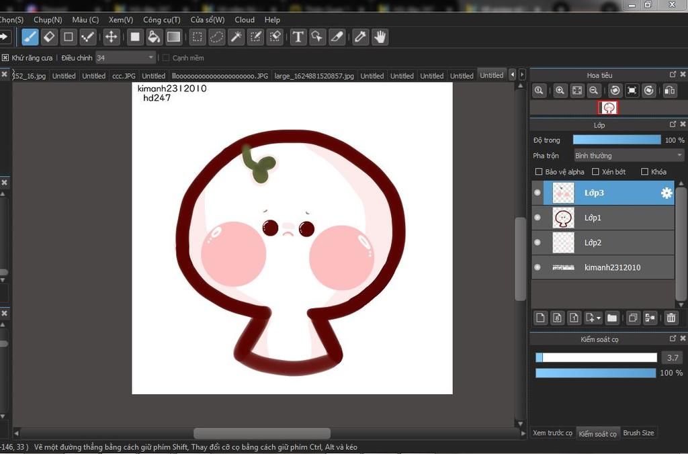Click the Move tool icon
Viewport: 688px width, 454px height.
[x=112, y=37]
